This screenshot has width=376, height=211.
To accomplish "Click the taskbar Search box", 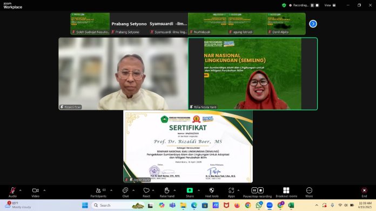I will pyautogui.click(x=118, y=205).
